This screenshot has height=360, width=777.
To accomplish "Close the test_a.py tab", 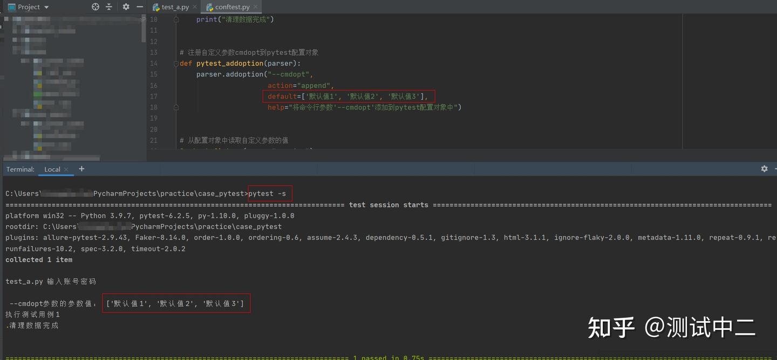I will tap(195, 7).
